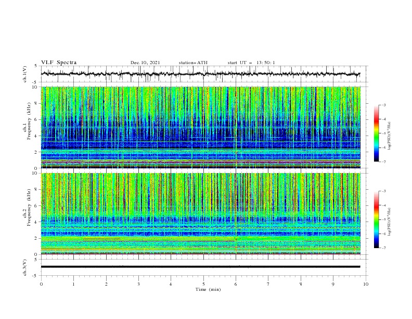
Task: Click the "5" minute tick on time axis
Action: click(203, 284)
